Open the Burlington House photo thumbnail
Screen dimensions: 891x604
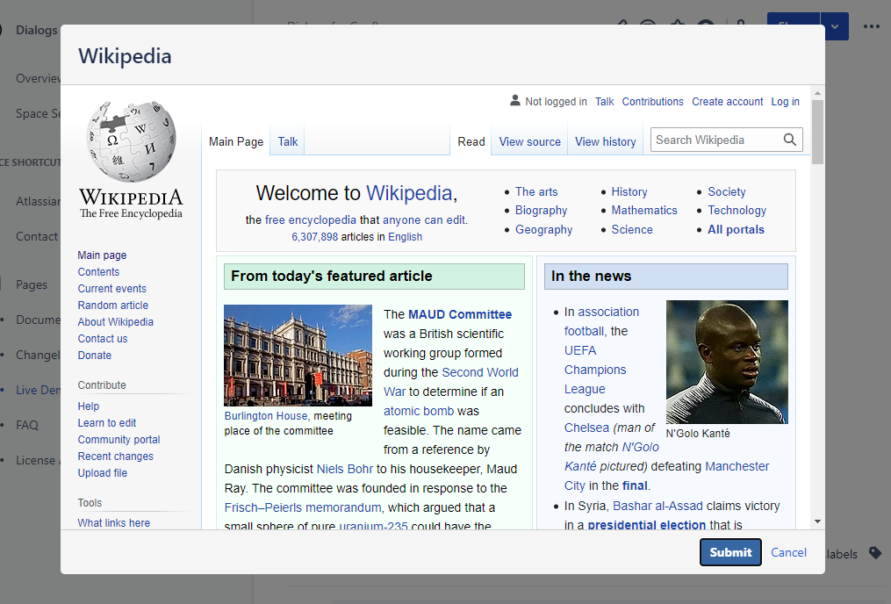(x=298, y=356)
